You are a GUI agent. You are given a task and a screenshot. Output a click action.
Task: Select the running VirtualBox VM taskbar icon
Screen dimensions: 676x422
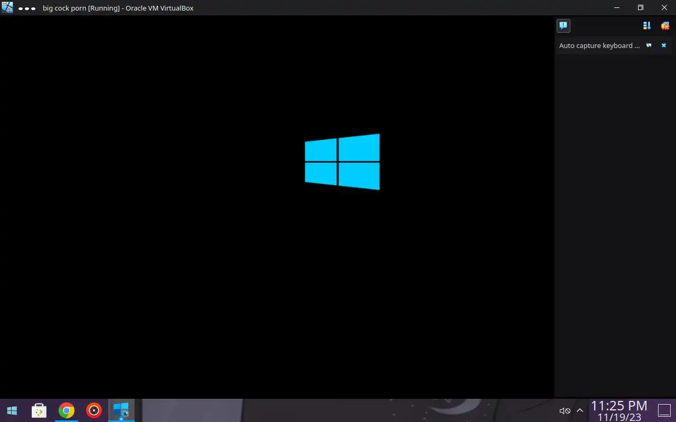121,410
